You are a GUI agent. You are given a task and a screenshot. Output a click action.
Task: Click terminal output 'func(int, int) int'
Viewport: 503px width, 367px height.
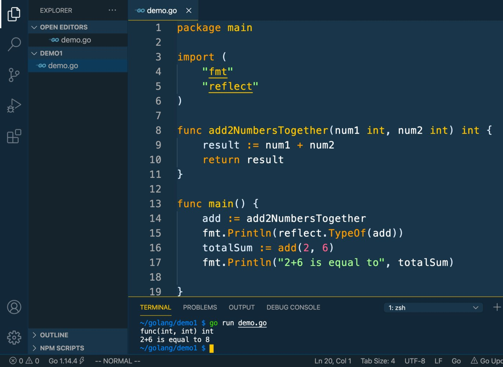[177, 331]
